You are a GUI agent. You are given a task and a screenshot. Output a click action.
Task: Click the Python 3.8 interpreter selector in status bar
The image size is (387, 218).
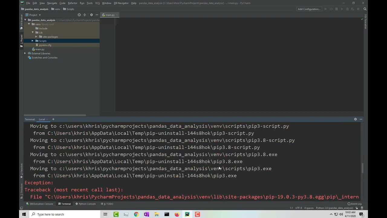point(334,208)
